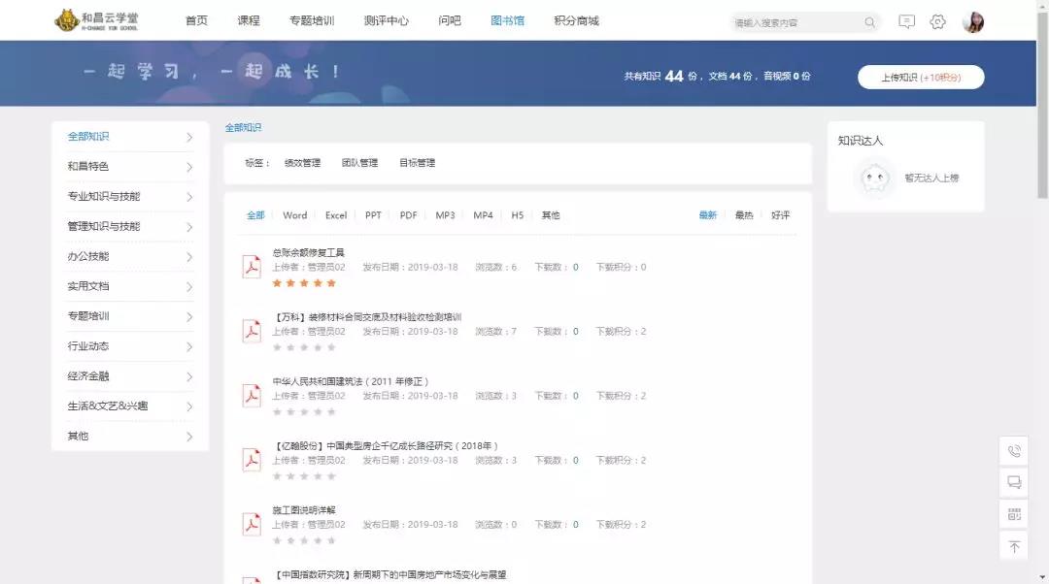This screenshot has height=584, width=1049.
Task: Click the search magnifier icon
Action: [869, 22]
